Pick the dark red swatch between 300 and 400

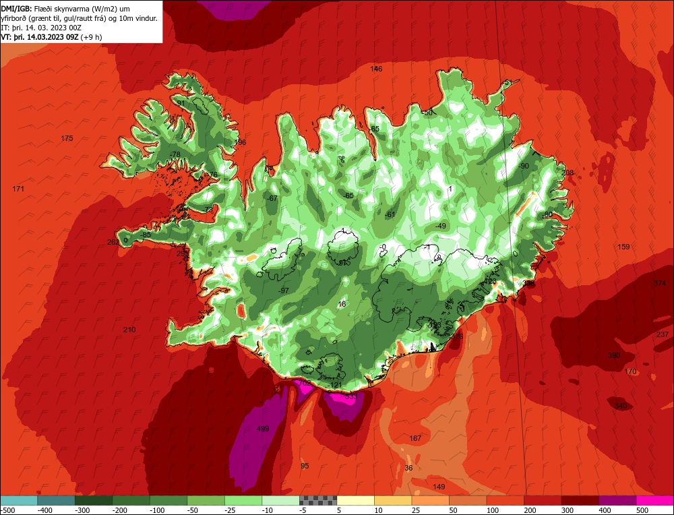pyautogui.click(x=580, y=500)
